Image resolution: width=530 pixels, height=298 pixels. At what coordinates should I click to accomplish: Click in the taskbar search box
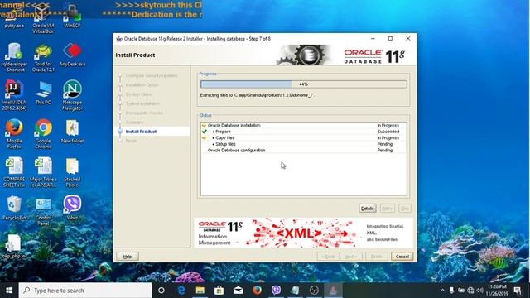pyautogui.click(x=85, y=291)
